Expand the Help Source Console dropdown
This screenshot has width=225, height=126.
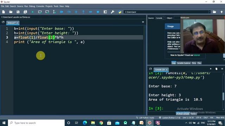[160, 18]
